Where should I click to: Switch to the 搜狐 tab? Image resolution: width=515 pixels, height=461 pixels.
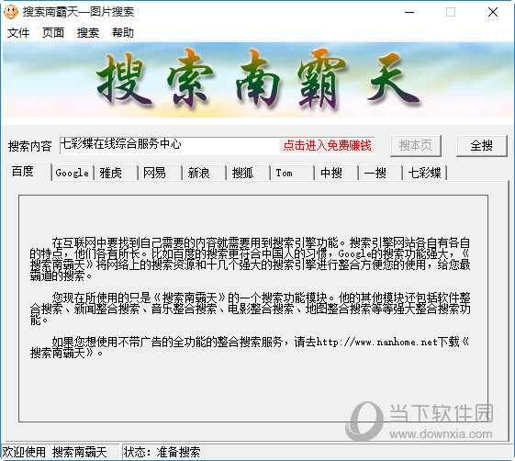click(248, 173)
